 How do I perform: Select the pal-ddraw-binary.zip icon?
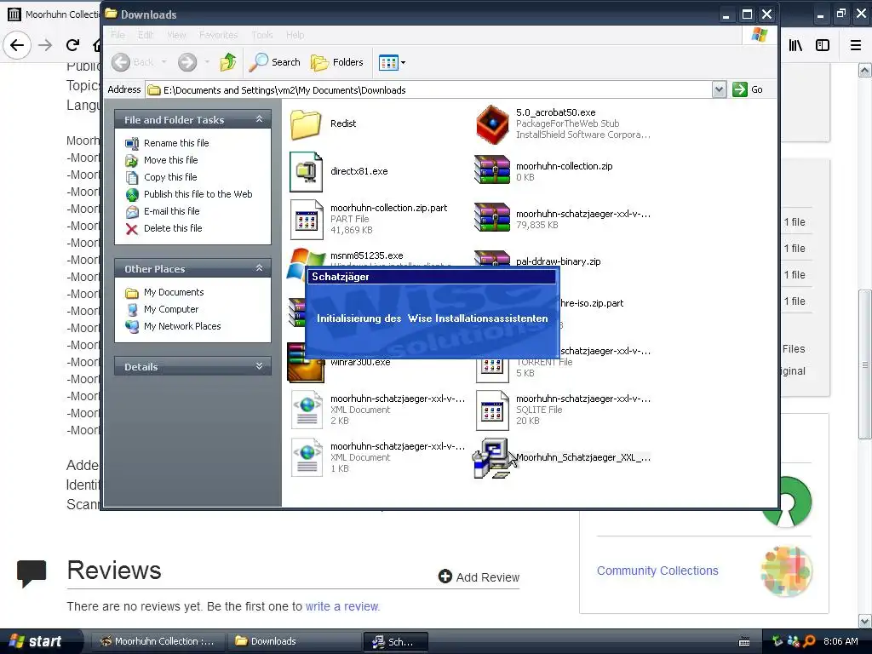pyautogui.click(x=492, y=258)
